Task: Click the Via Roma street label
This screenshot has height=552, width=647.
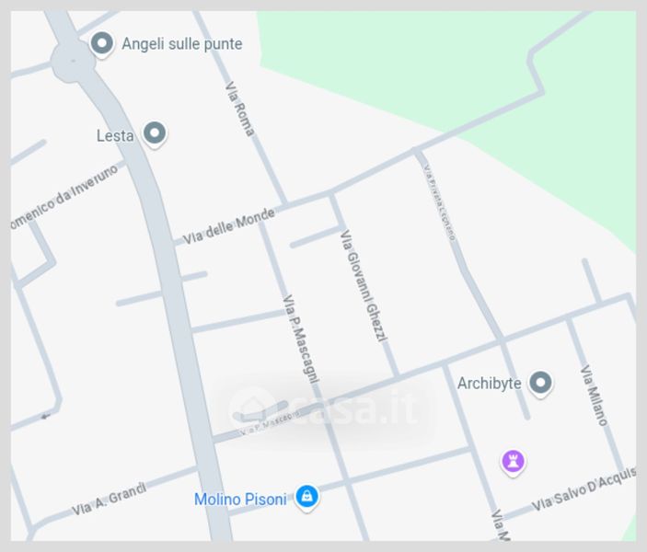Action: [239, 109]
